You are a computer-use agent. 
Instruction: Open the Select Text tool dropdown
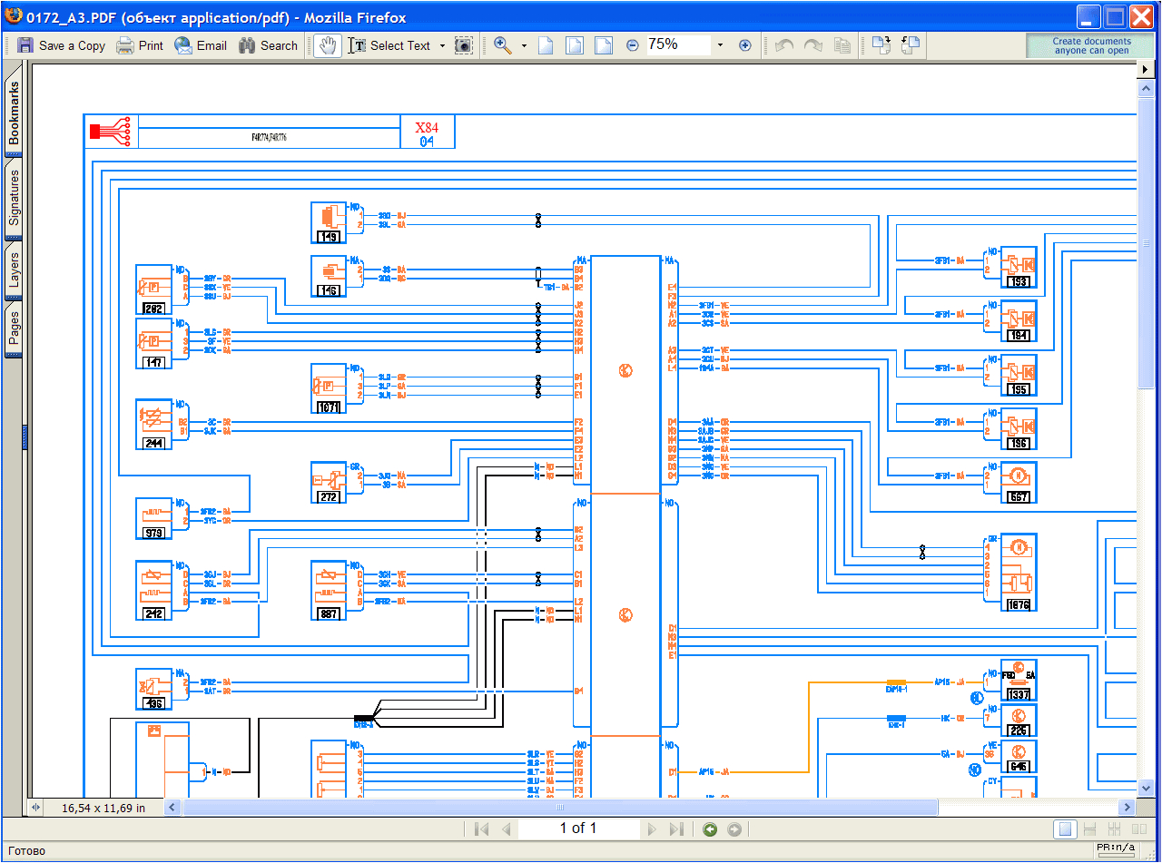442,45
